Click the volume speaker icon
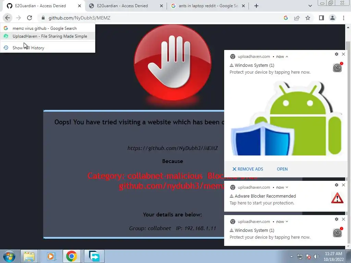Screen dimensions: 351x263 [x=316, y=256]
